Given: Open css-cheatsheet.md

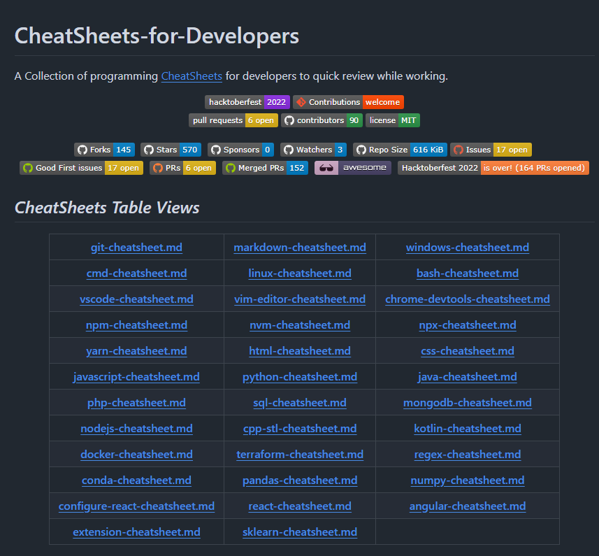Looking at the screenshot, I should click(468, 351).
